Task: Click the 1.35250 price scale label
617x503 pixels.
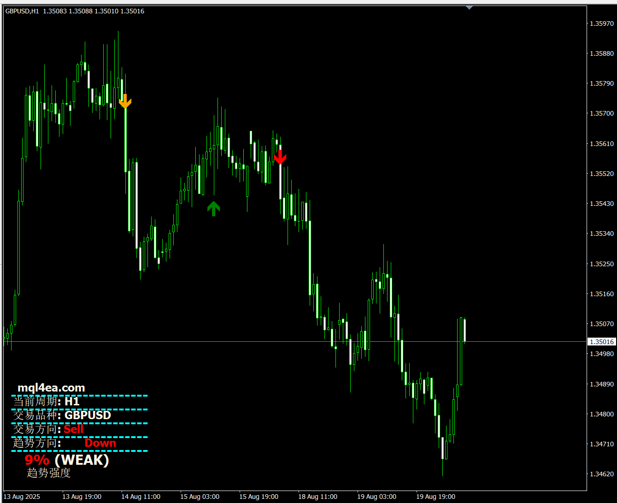Action: (x=602, y=264)
